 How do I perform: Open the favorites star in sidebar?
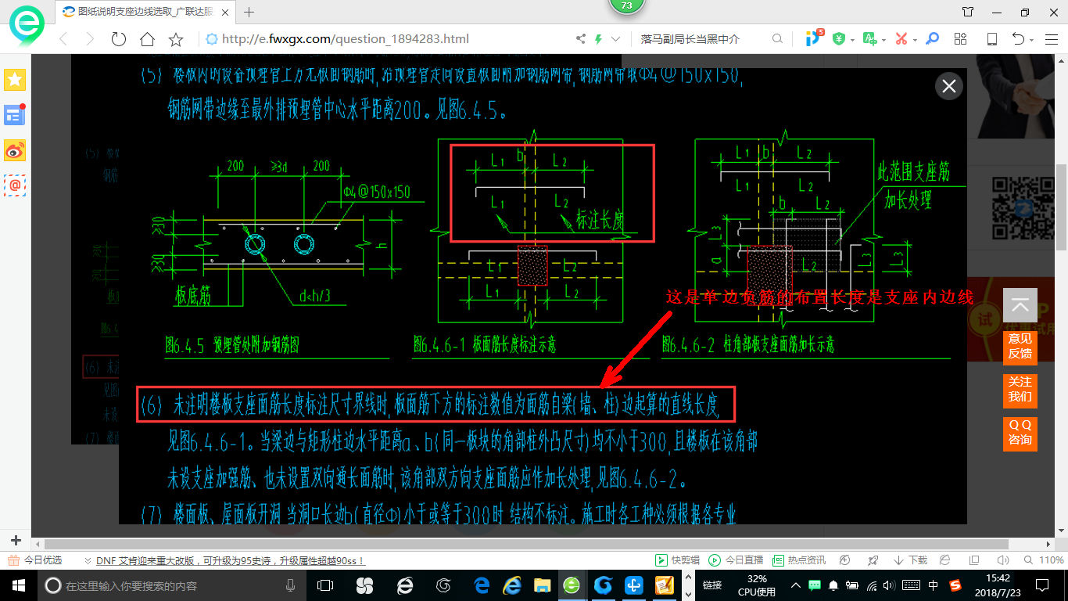tap(15, 79)
